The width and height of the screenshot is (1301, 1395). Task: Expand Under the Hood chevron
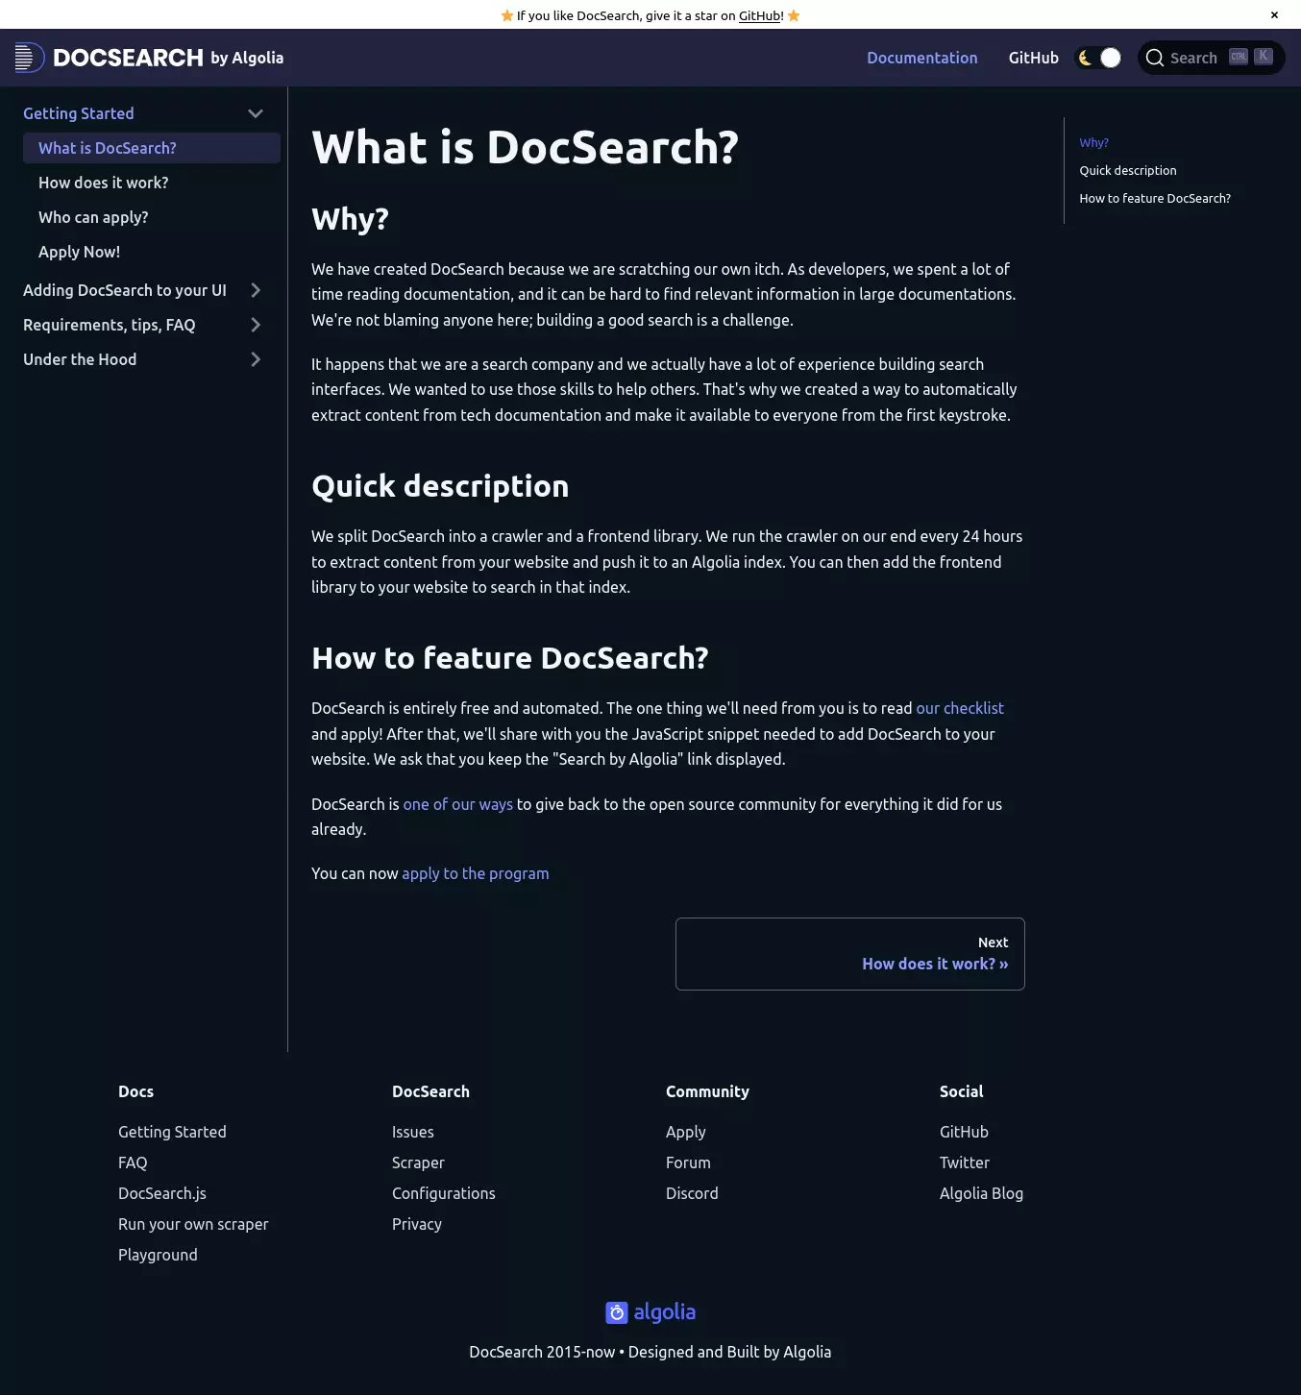click(256, 359)
